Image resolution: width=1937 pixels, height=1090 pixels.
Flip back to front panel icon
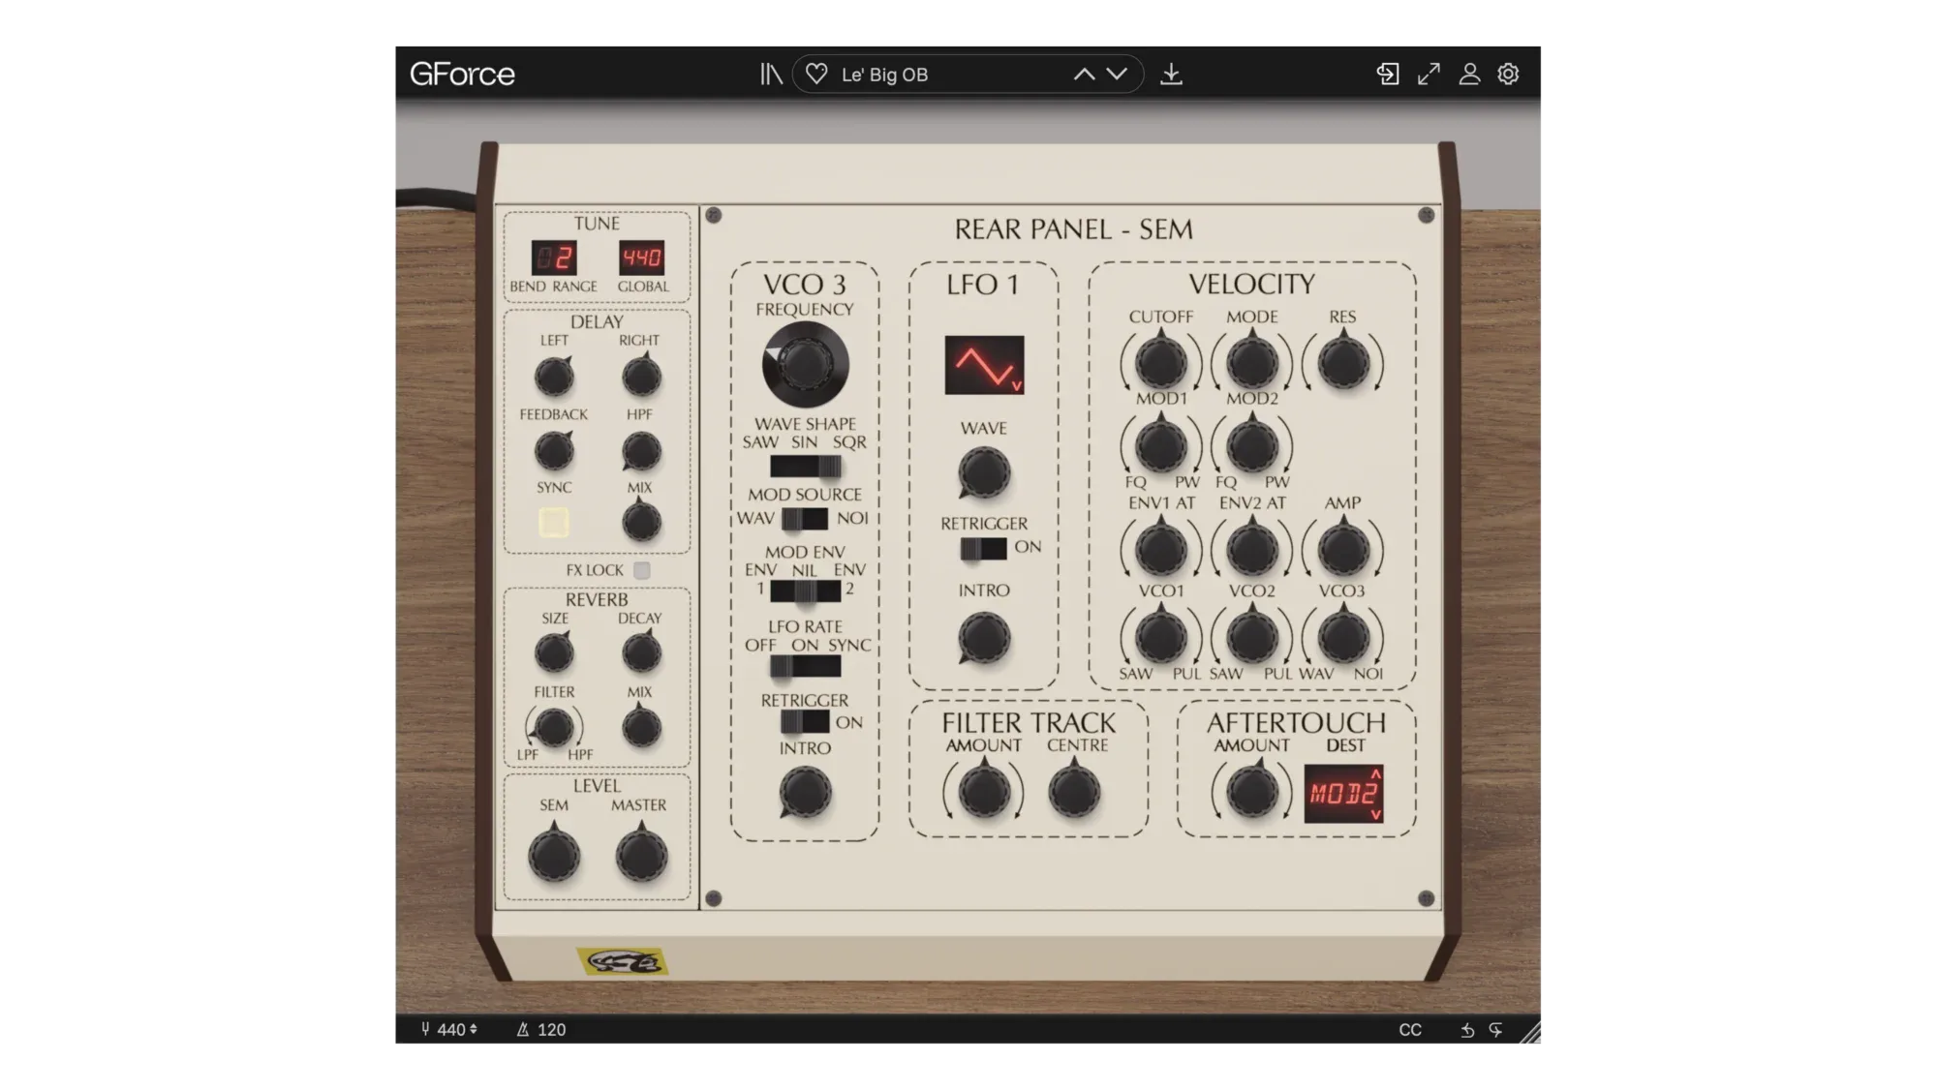tap(1387, 75)
